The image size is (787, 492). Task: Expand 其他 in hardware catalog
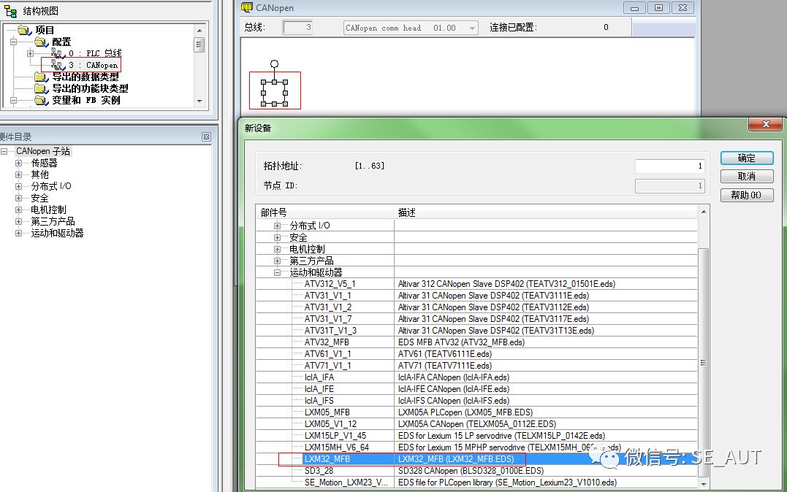pos(18,174)
